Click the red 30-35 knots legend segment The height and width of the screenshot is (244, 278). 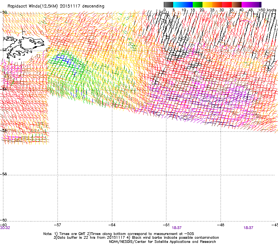[227, 5]
